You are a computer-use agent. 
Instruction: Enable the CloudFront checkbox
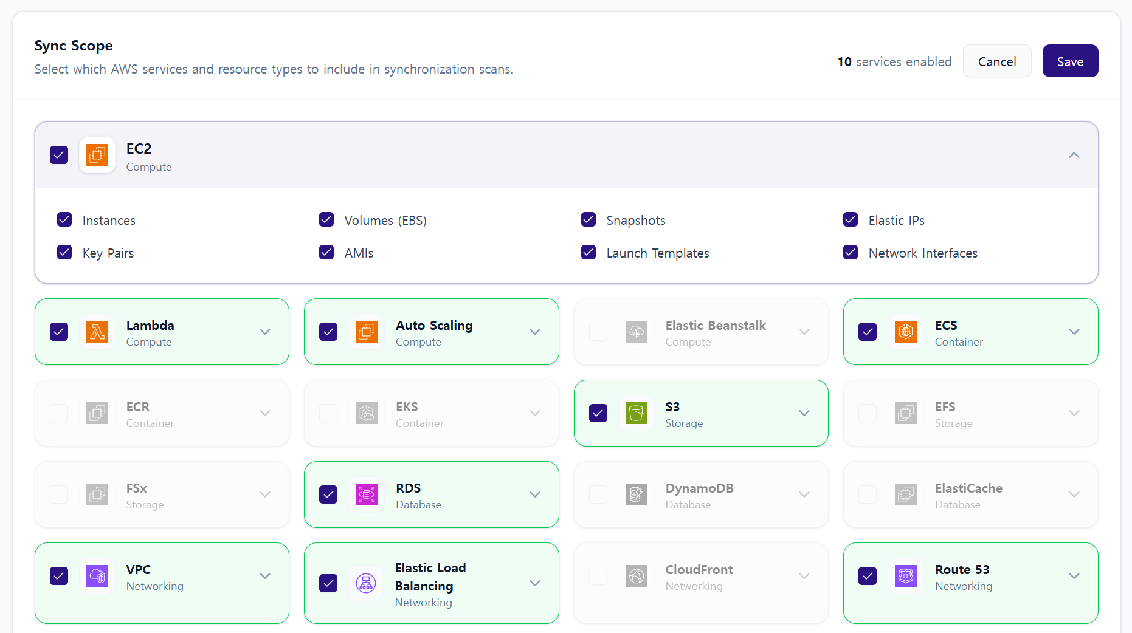click(x=598, y=576)
